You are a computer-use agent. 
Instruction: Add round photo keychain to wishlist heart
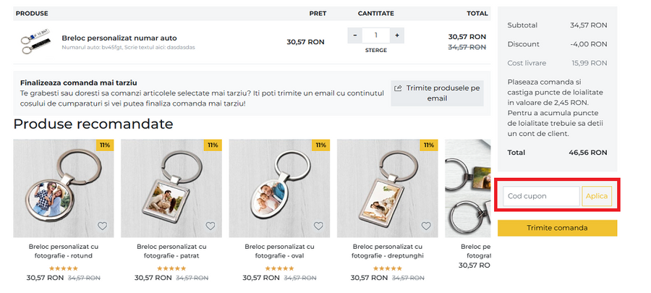pyautogui.click(x=102, y=226)
